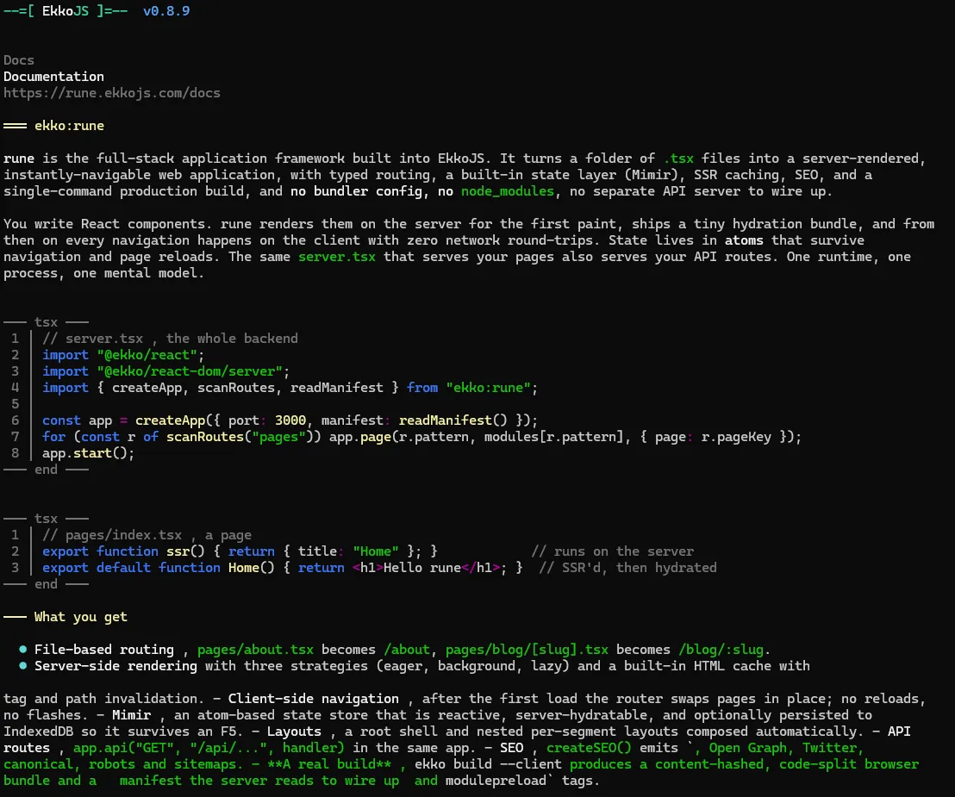
Task: Click "readManifest()" in the createApp call
Action: 453,420
